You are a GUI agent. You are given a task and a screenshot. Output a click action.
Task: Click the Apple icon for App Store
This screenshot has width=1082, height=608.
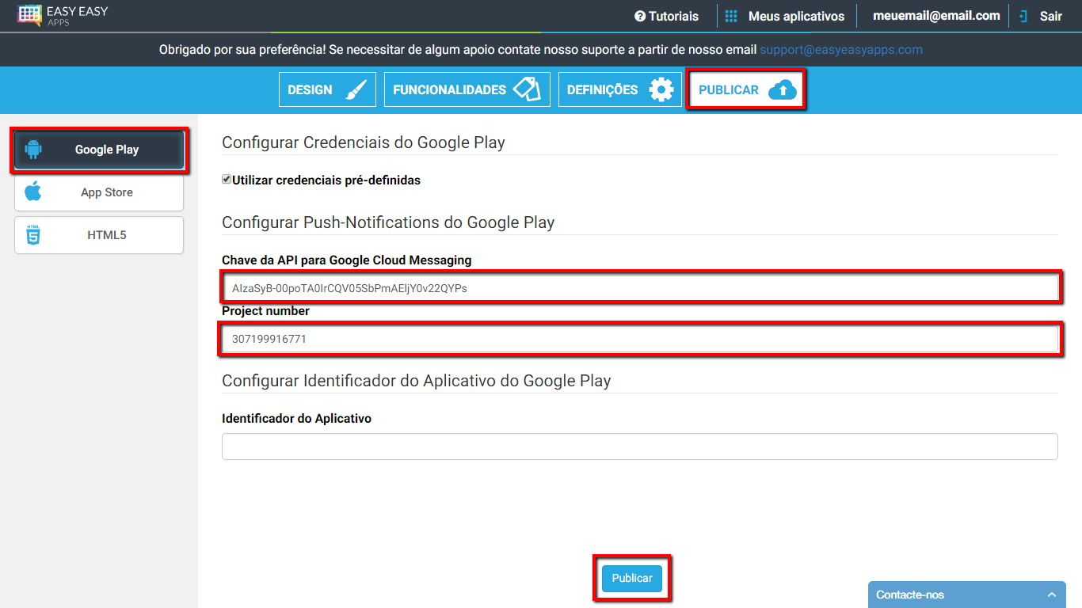[33, 192]
